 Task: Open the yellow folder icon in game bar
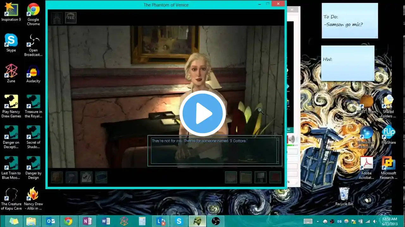click(x=246, y=177)
